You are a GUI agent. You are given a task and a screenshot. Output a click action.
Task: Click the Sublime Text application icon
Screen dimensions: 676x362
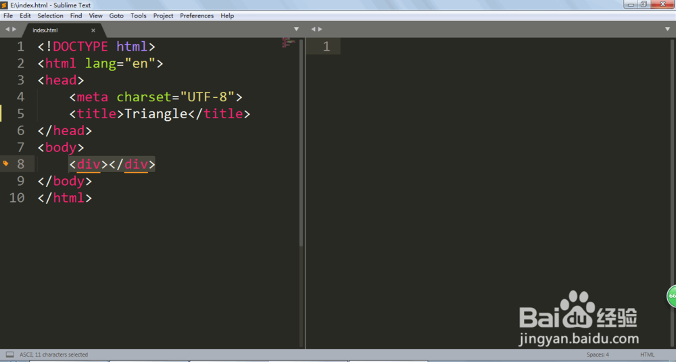(4, 5)
